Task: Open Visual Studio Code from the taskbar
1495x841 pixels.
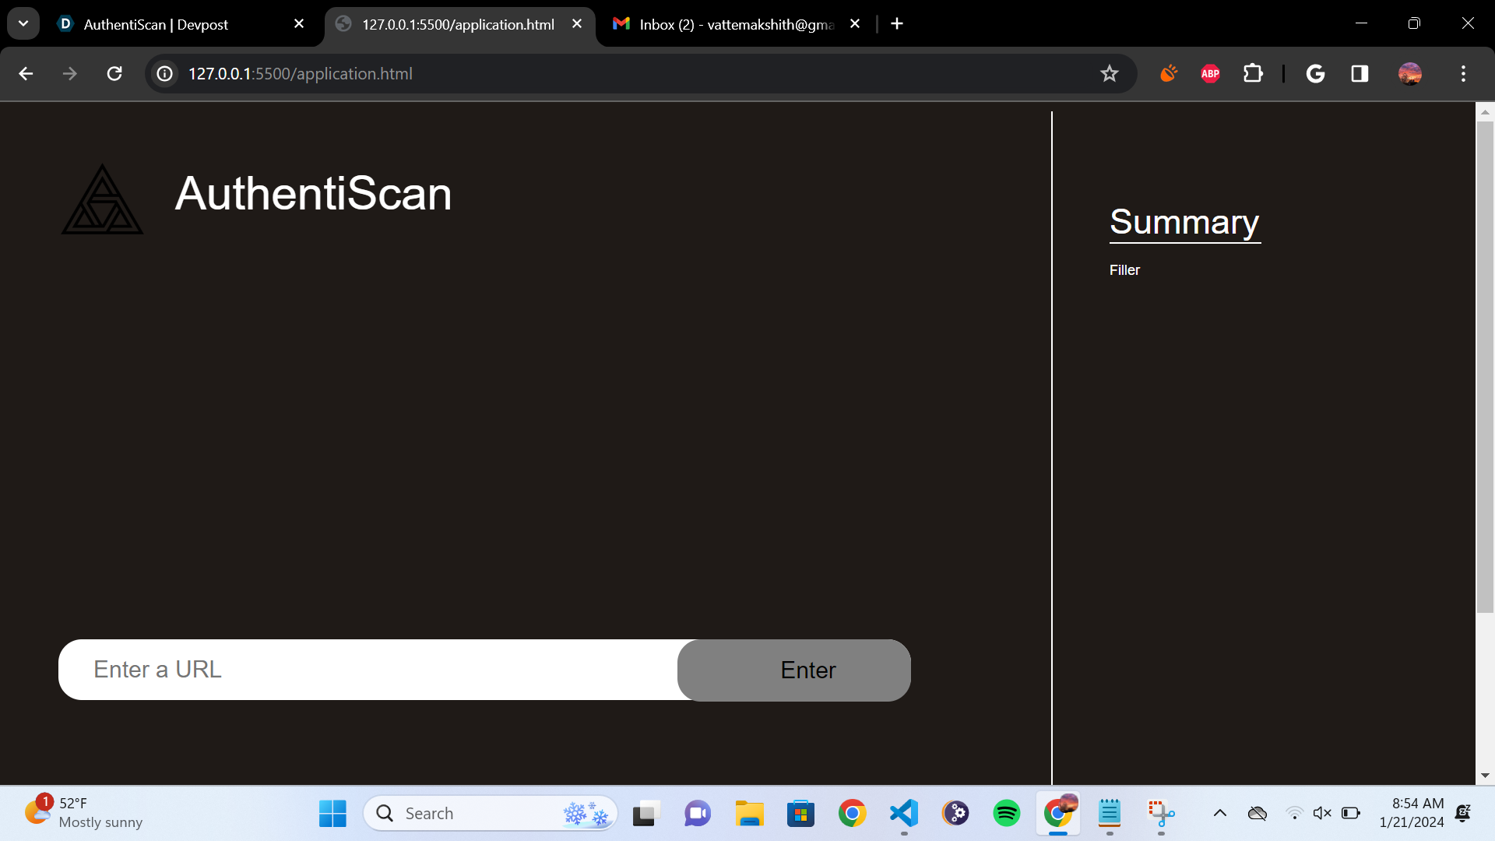Action: (x=904, y=813)
